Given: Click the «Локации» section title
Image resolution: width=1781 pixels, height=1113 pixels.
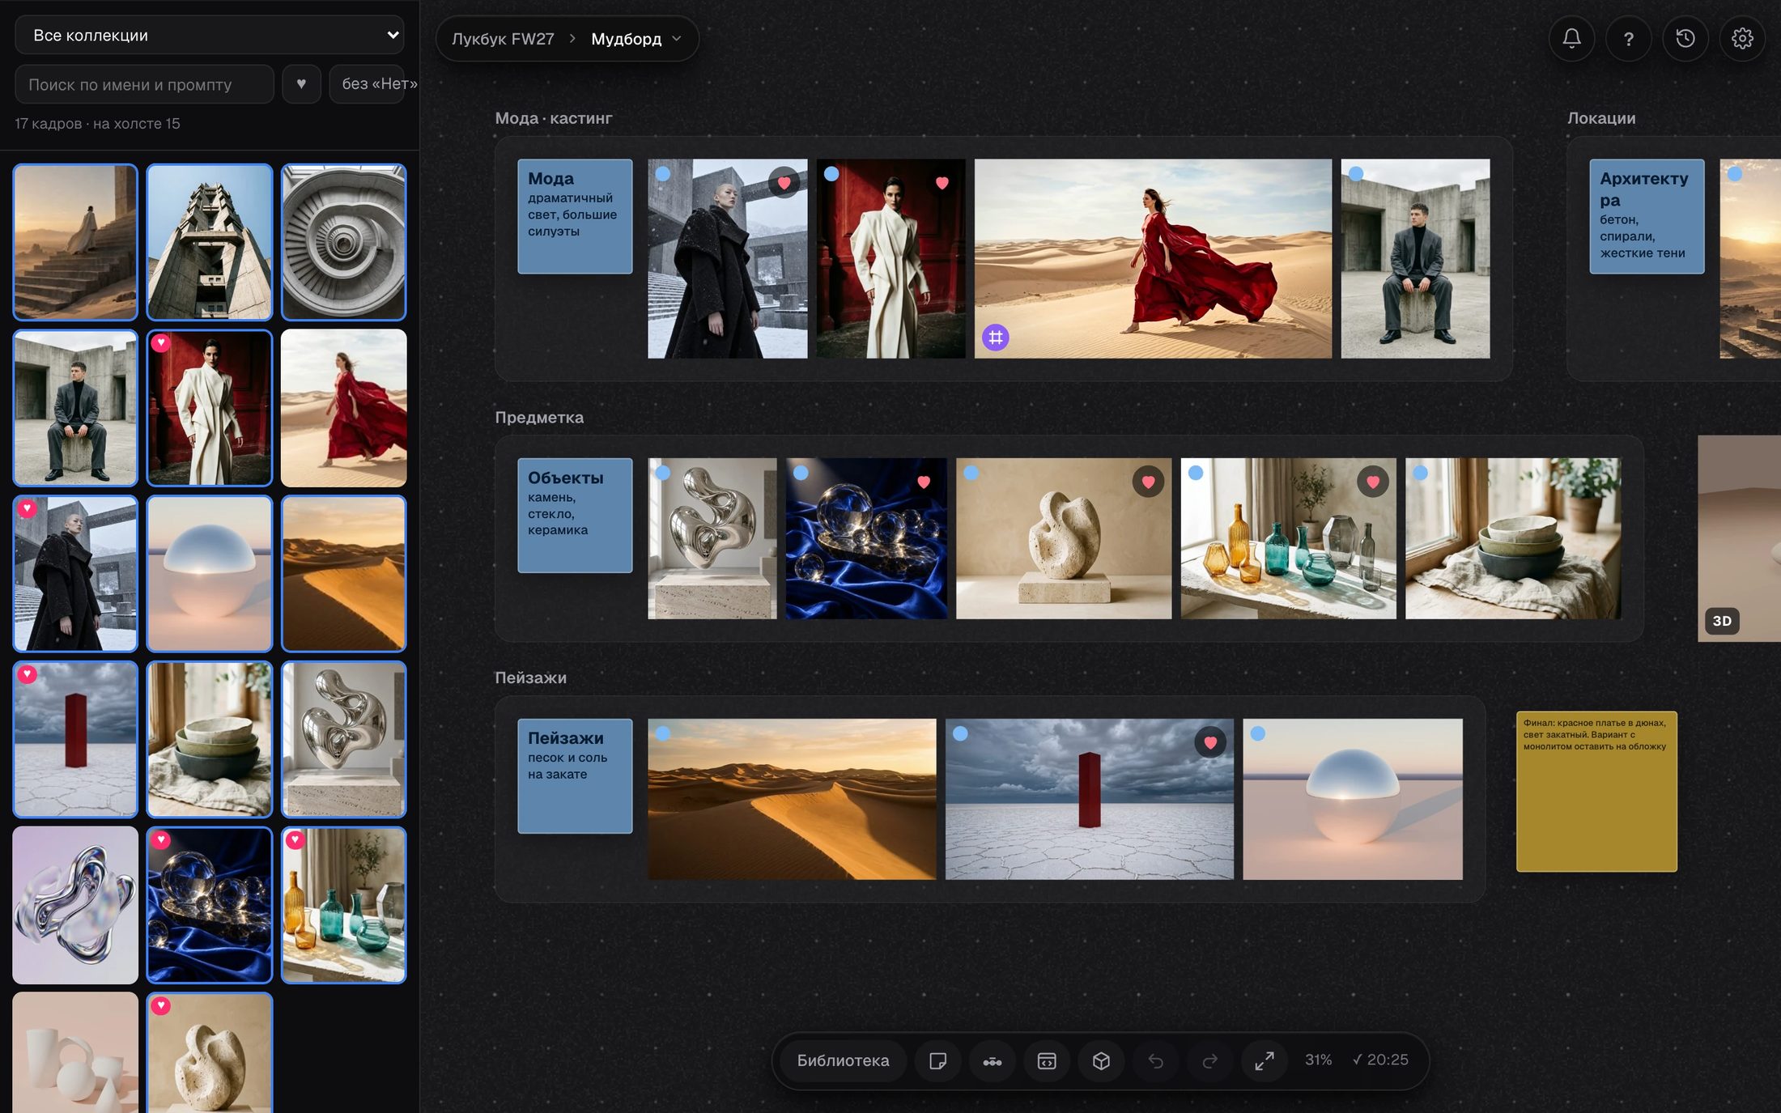Looking at the screenshot, I should point(1601,118).
